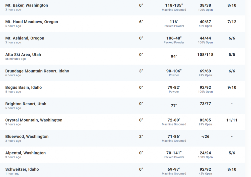Viewport: 251px width, 177px height.
Task: Click the 40/87 trails value for Mt. Hood Meadows
Action: coord(205,22)
